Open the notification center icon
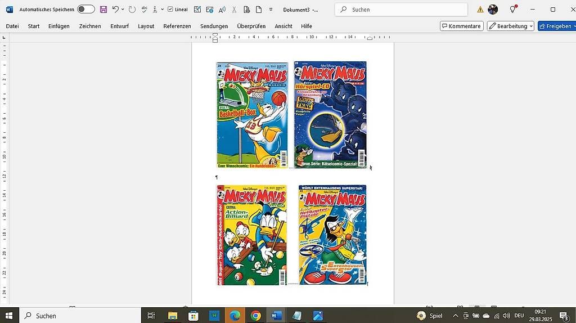The height and width of the screenshot is (323, 576). coord(564,316)
